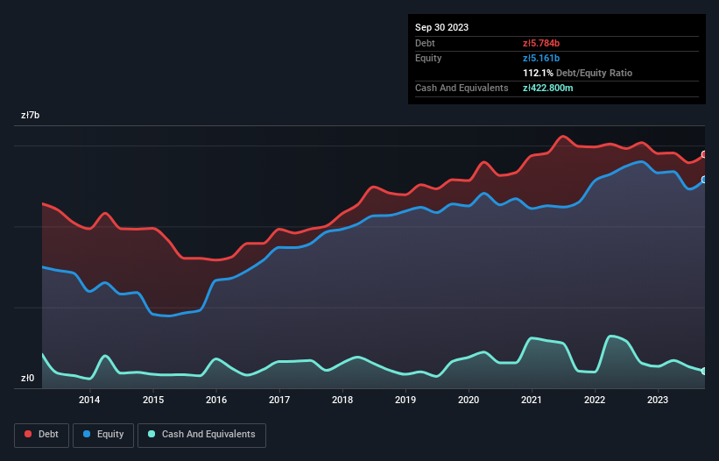Click the red Debt legend dot
719x461 pixels.
[28, 434]
